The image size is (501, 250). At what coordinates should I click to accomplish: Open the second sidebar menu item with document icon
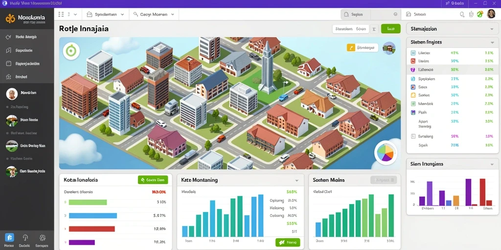(x=27, y=50)
